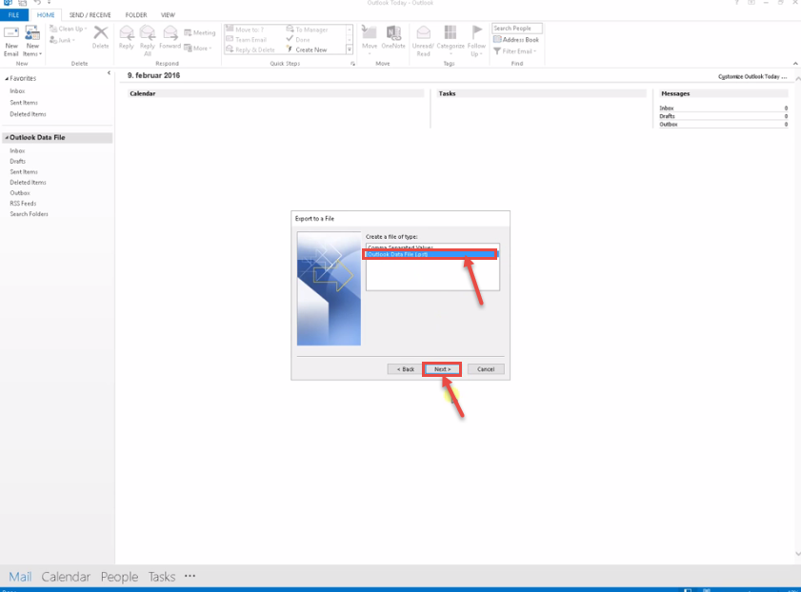Screen dimensions: 801x592
Task: Switch to the FOLDER tab
Action: [136, 15]
